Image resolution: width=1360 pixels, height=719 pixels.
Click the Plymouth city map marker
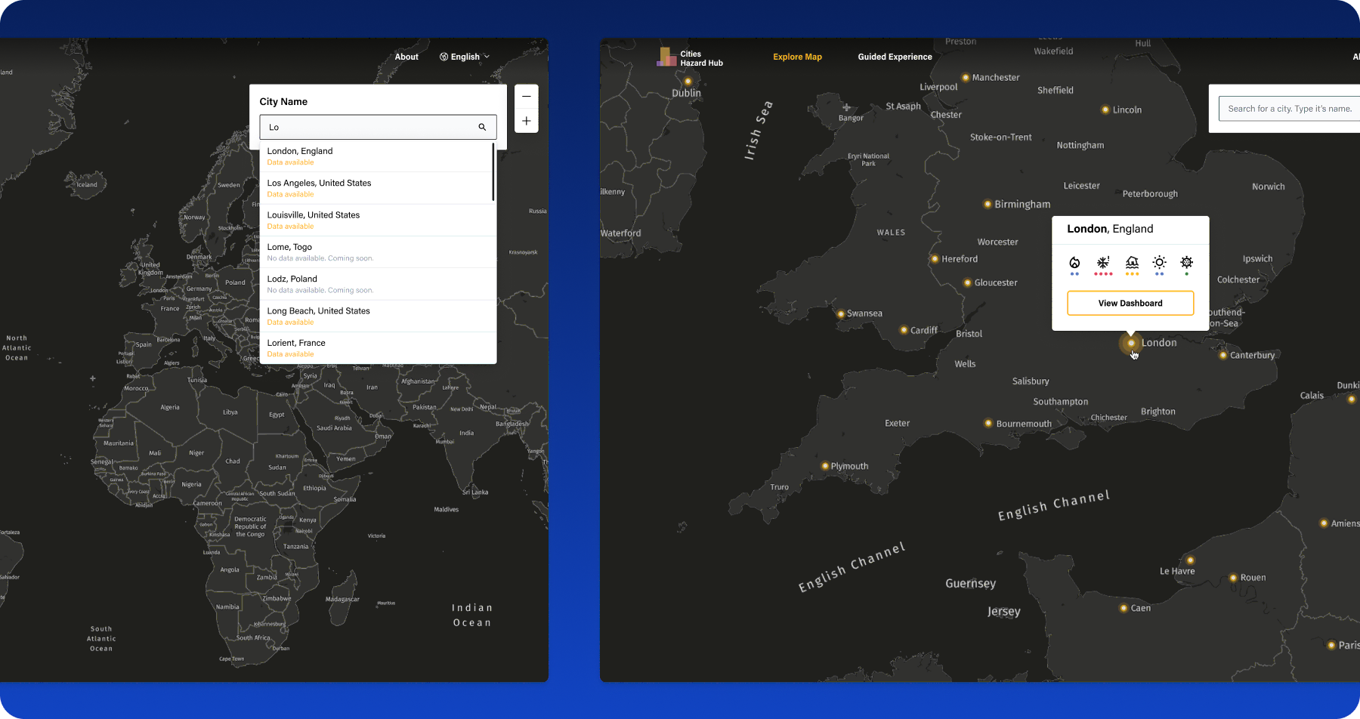pyautogui.click(x=824, y=466)
